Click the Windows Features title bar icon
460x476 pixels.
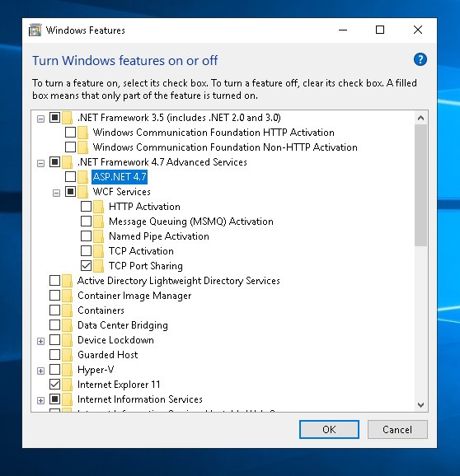[35, 30]
